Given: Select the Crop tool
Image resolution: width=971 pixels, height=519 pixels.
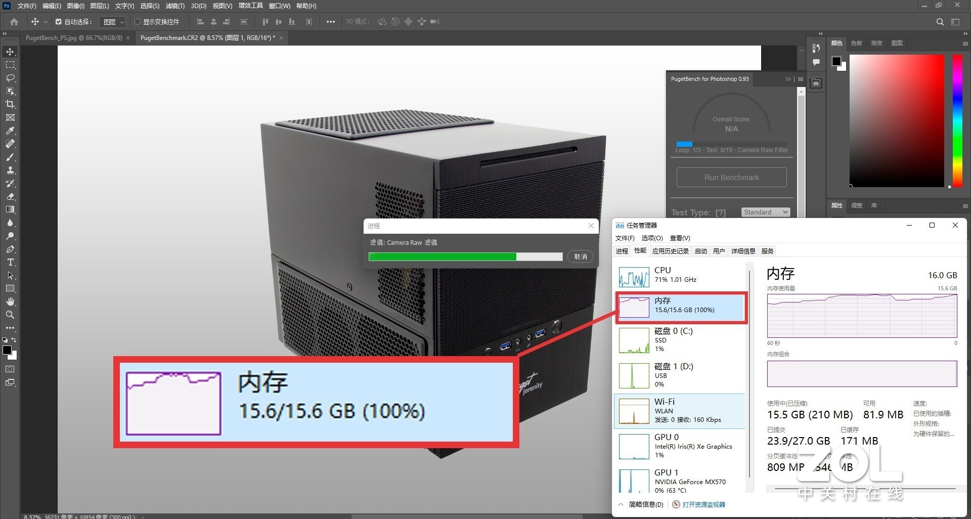Looking at the screenshot, I should pos(10,104).
